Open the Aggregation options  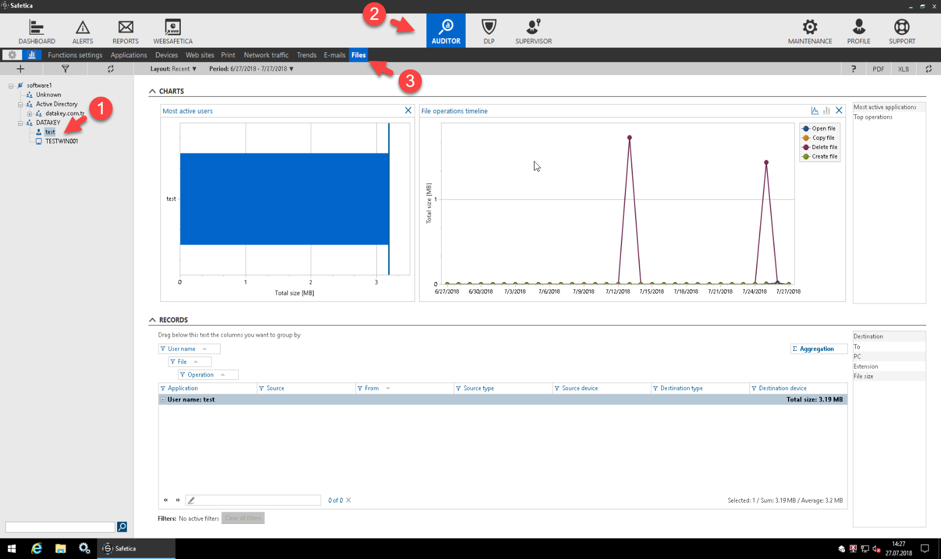pyautogui.click(x=818, y=349)
